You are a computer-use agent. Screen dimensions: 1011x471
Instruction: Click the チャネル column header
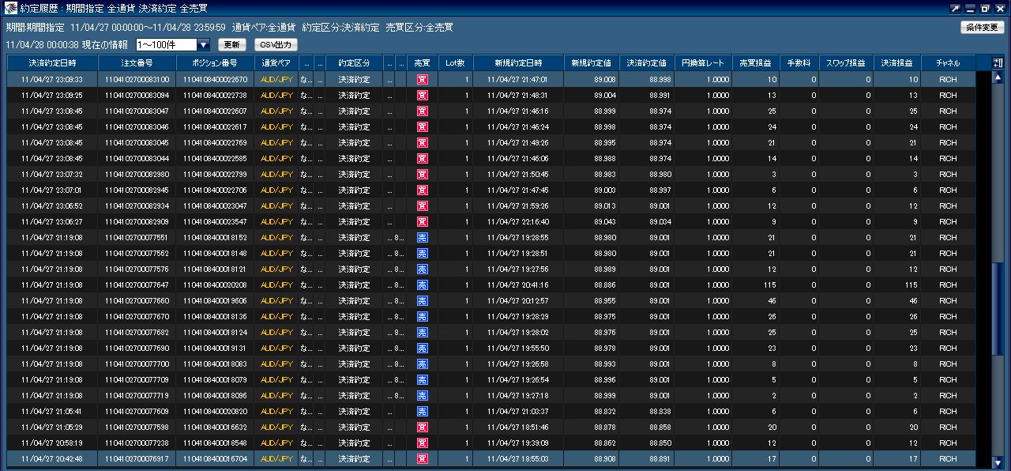[x=948, y=62]
